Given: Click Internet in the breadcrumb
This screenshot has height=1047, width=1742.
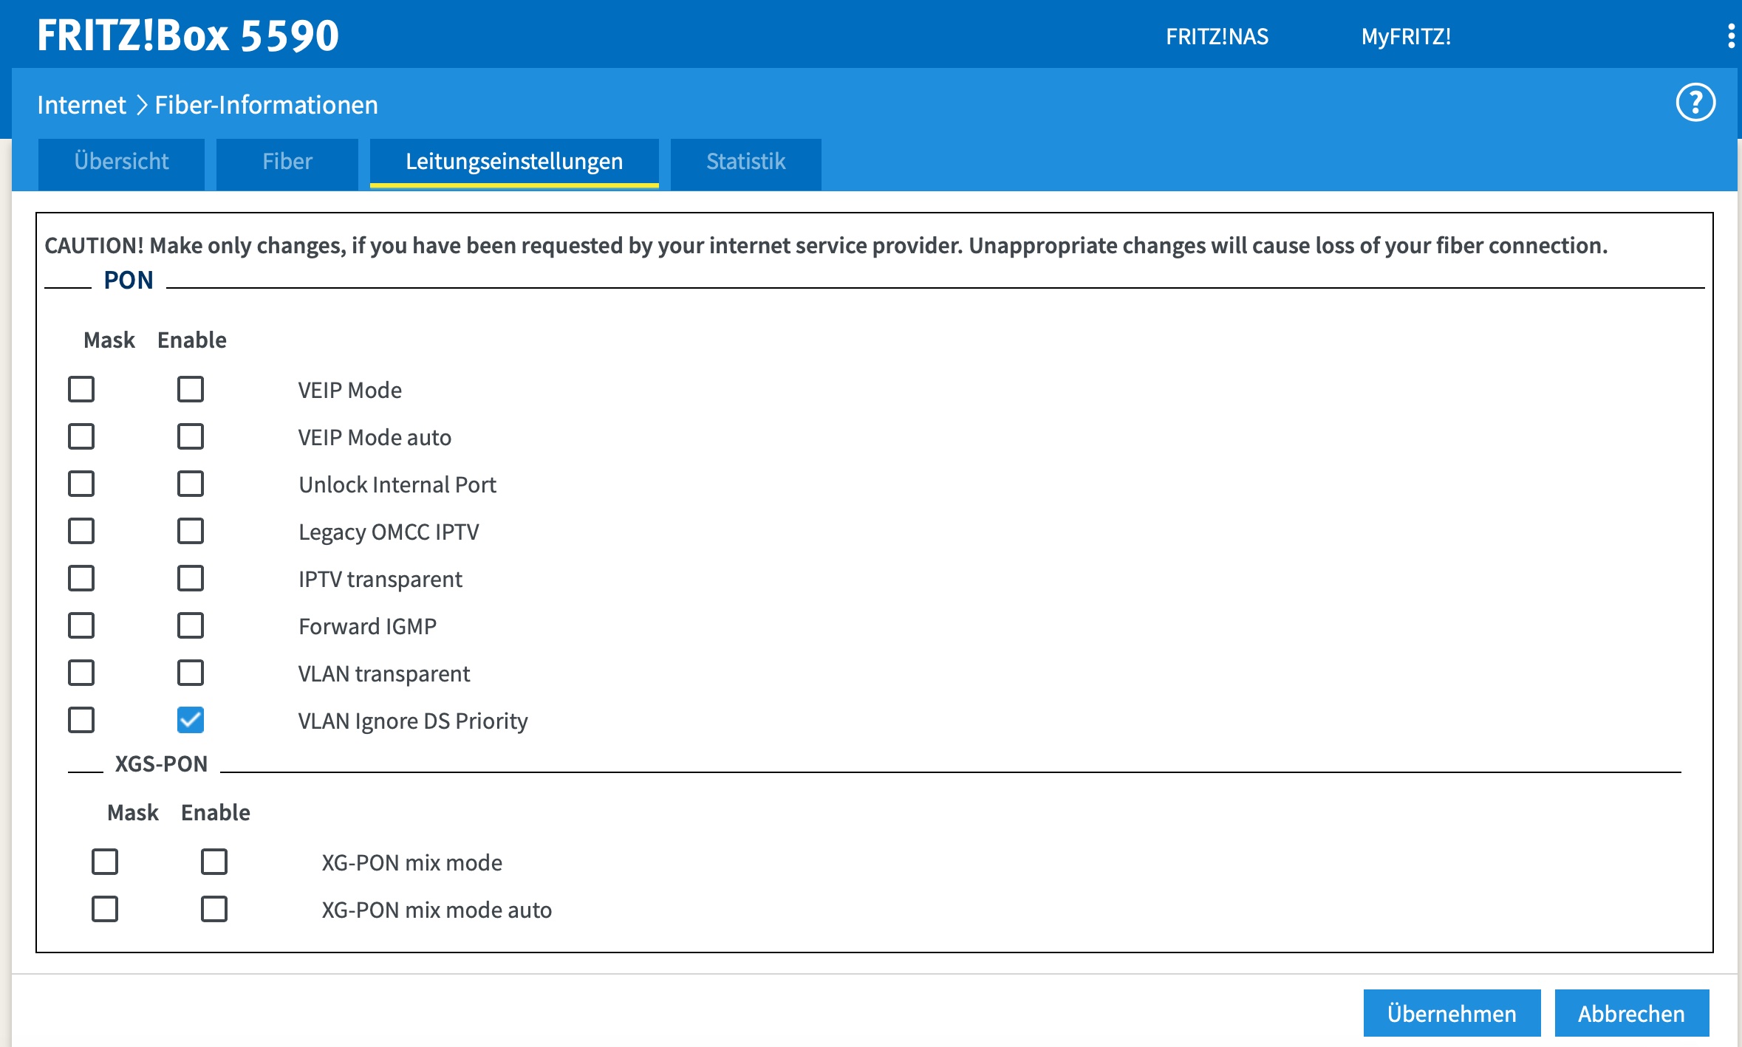Looking at the screenshot, I should pyautogui.click(x=81, y=105).
